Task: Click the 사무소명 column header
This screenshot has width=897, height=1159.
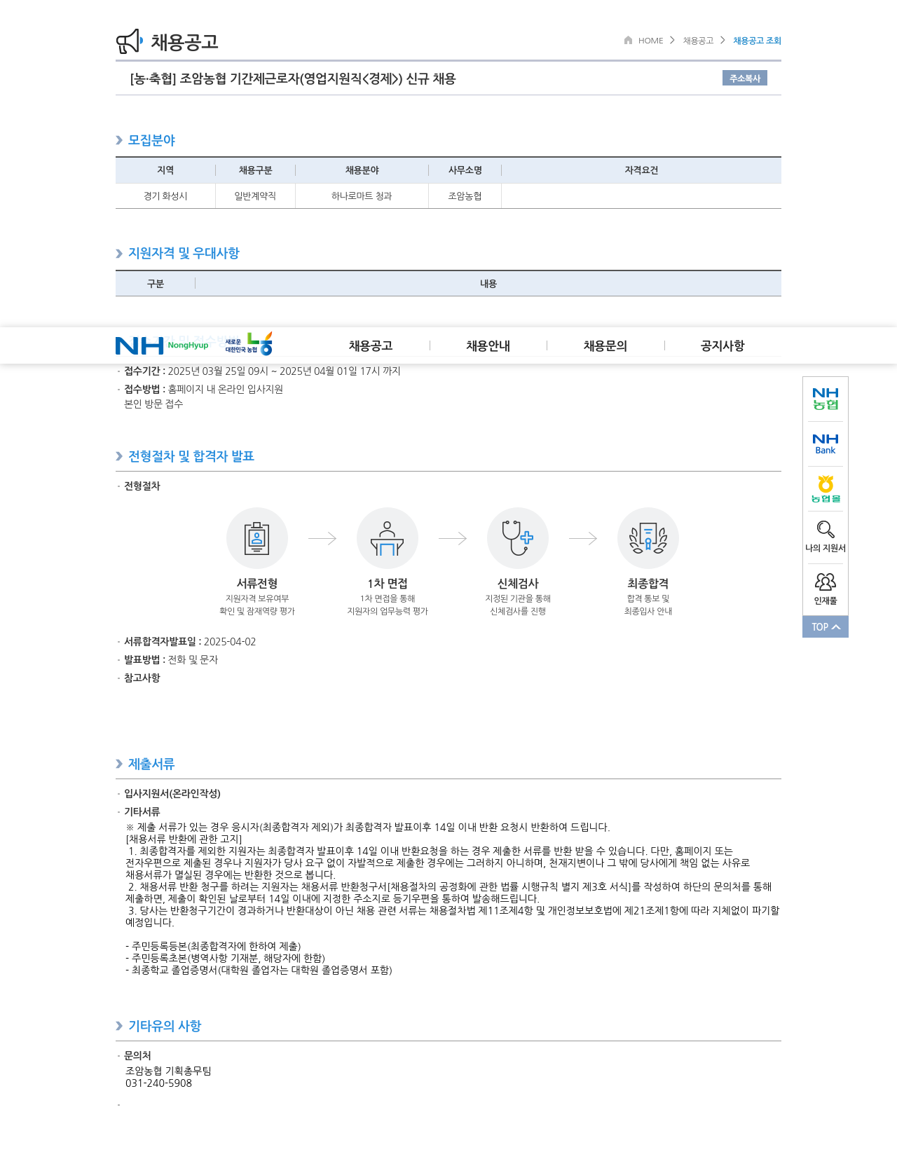Action: [465, 170]
